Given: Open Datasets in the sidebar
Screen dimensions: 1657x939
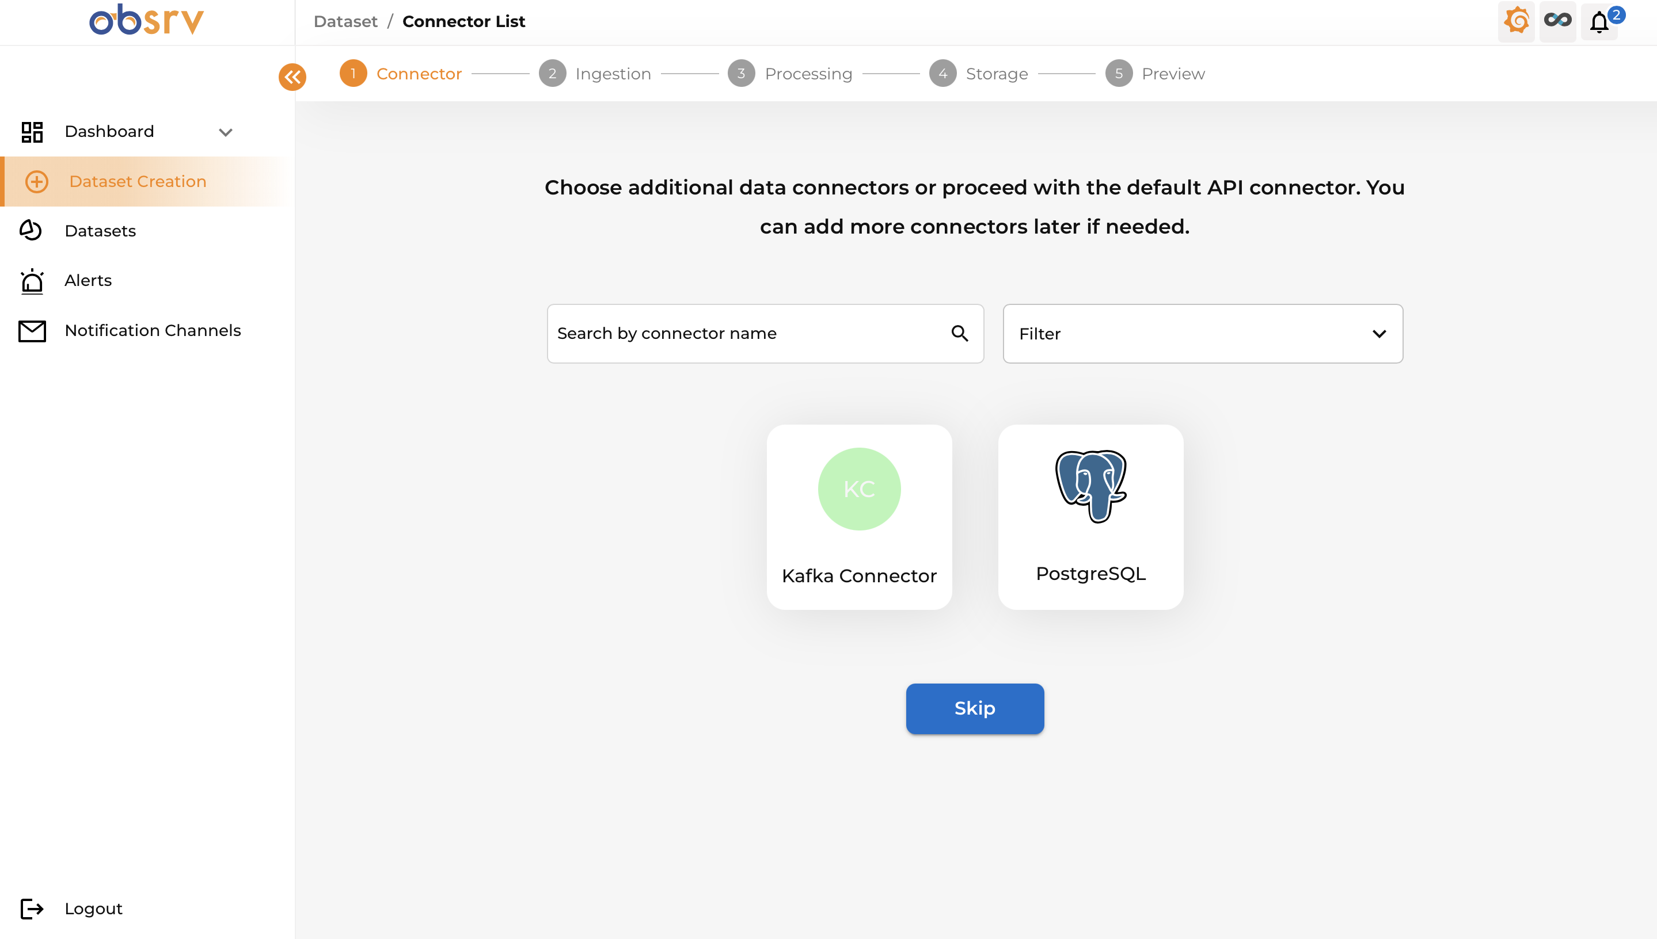Looking at the screenshot, I should pyautogui.click(x=100, y=231).
